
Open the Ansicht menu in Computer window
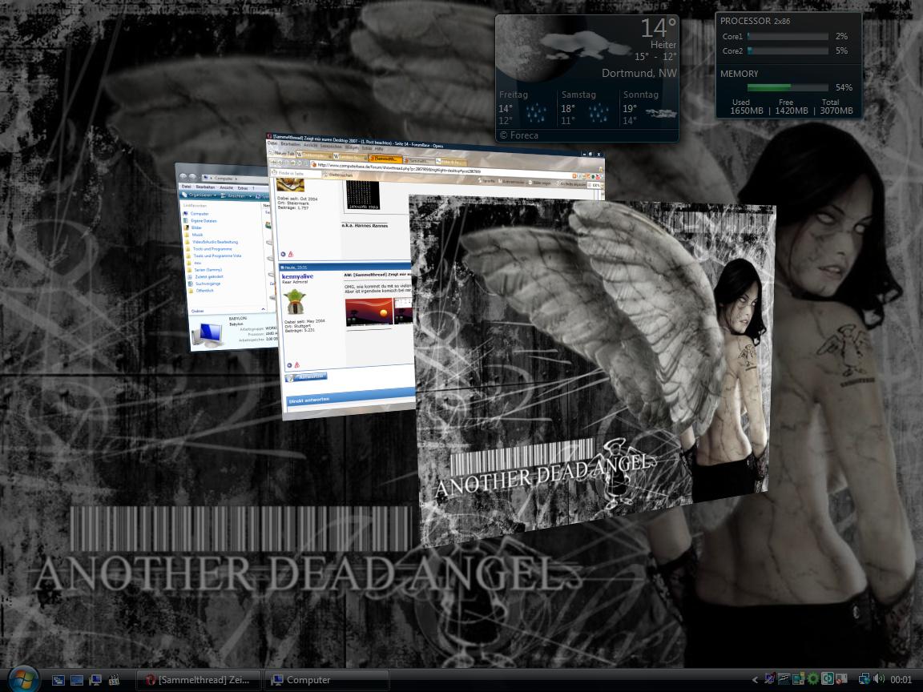(226, 187)
